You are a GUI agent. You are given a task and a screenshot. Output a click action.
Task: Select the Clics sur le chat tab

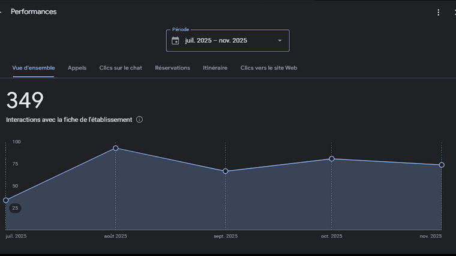121,68
